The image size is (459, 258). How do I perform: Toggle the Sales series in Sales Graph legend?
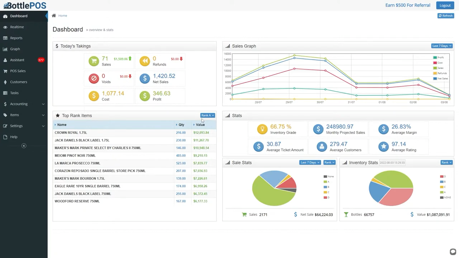click(439, 68)
